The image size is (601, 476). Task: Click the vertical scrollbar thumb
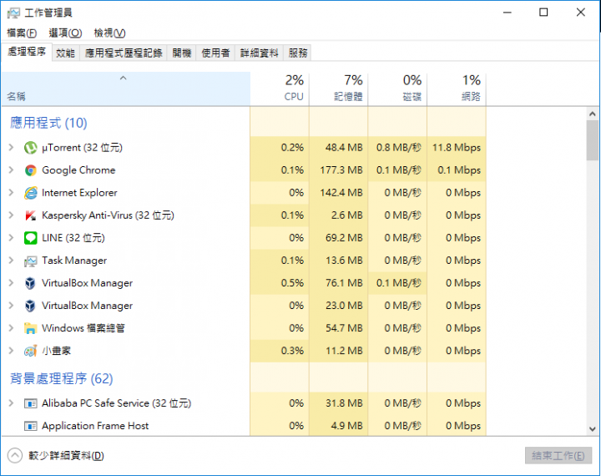[593, 140]
